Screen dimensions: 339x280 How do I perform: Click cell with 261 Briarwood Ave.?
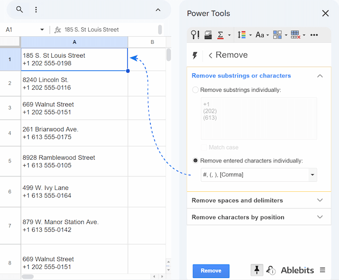point(74,133)
